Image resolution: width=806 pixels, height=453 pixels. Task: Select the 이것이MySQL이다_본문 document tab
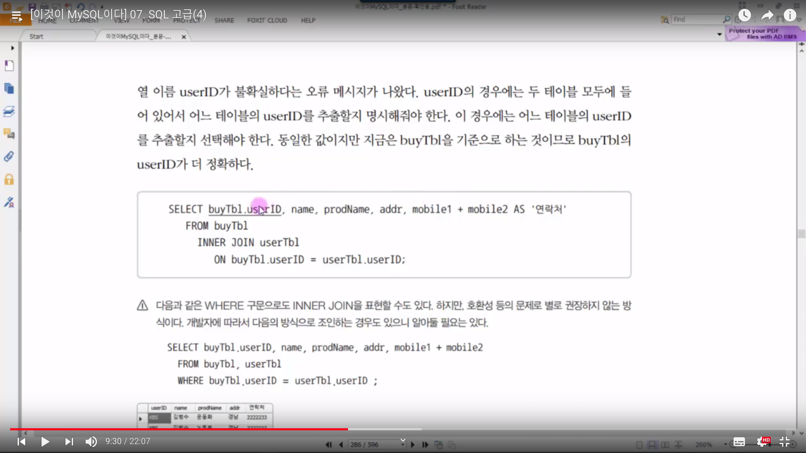(x=138, y=36)
